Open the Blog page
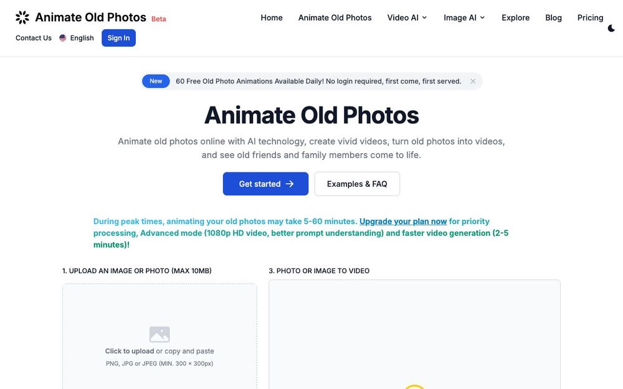Viewport: 623px width, 389px height. [553, 17]
